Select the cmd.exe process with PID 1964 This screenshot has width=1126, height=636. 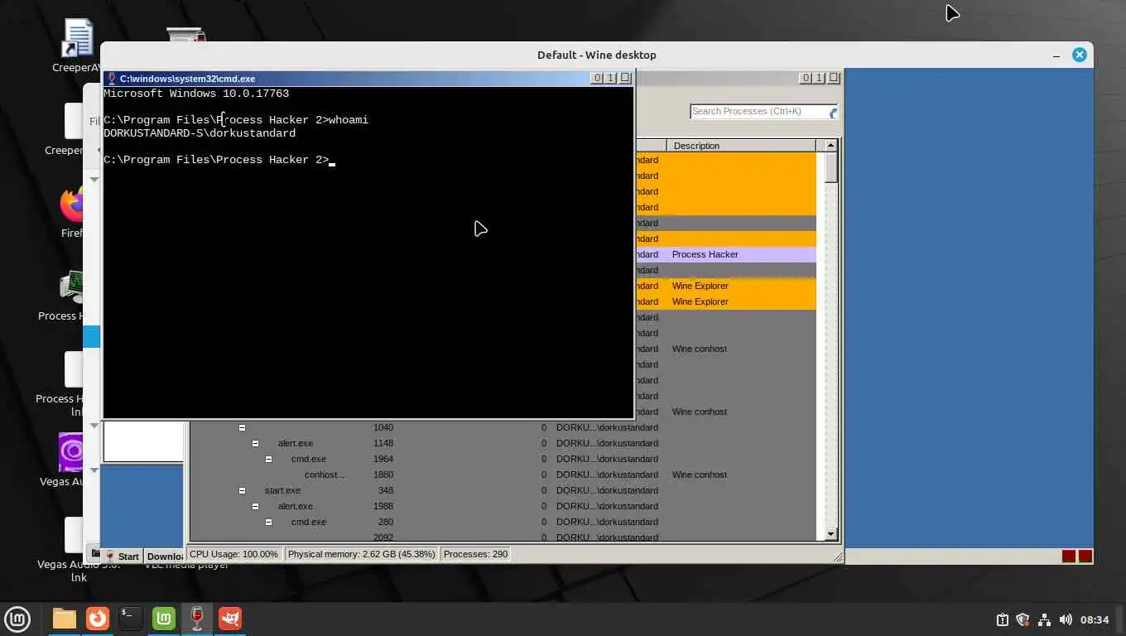pos(503,459)
